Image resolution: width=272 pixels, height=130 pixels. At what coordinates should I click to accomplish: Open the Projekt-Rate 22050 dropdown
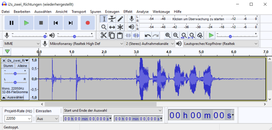(x=18, y=119)
